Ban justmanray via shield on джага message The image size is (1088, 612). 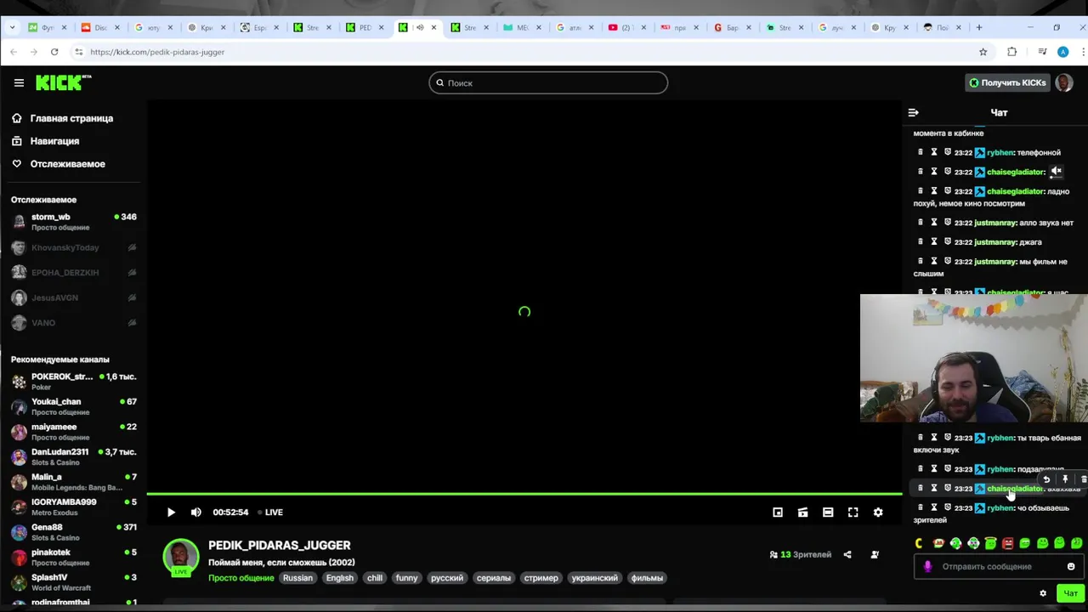(x=948, y=242)
